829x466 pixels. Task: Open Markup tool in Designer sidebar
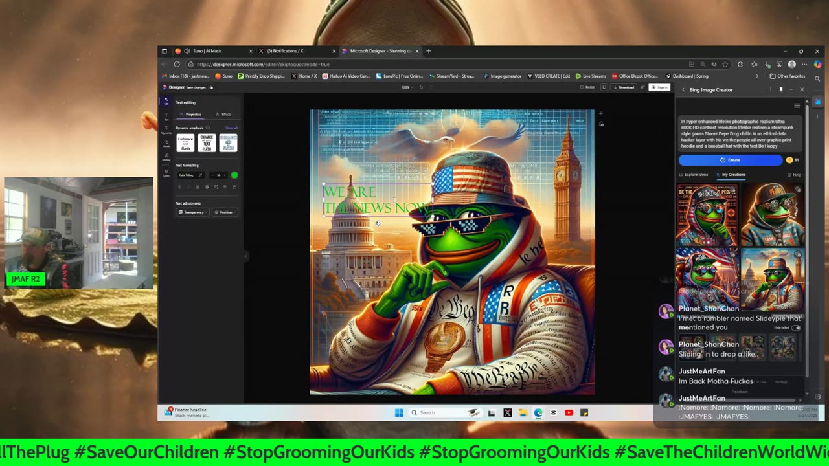(166, 157)
